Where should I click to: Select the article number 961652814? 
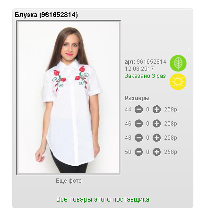(x=151, y=62)
